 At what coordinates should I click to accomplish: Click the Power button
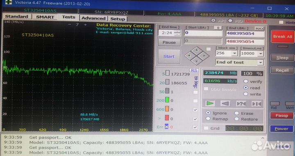tap(281, 129)
